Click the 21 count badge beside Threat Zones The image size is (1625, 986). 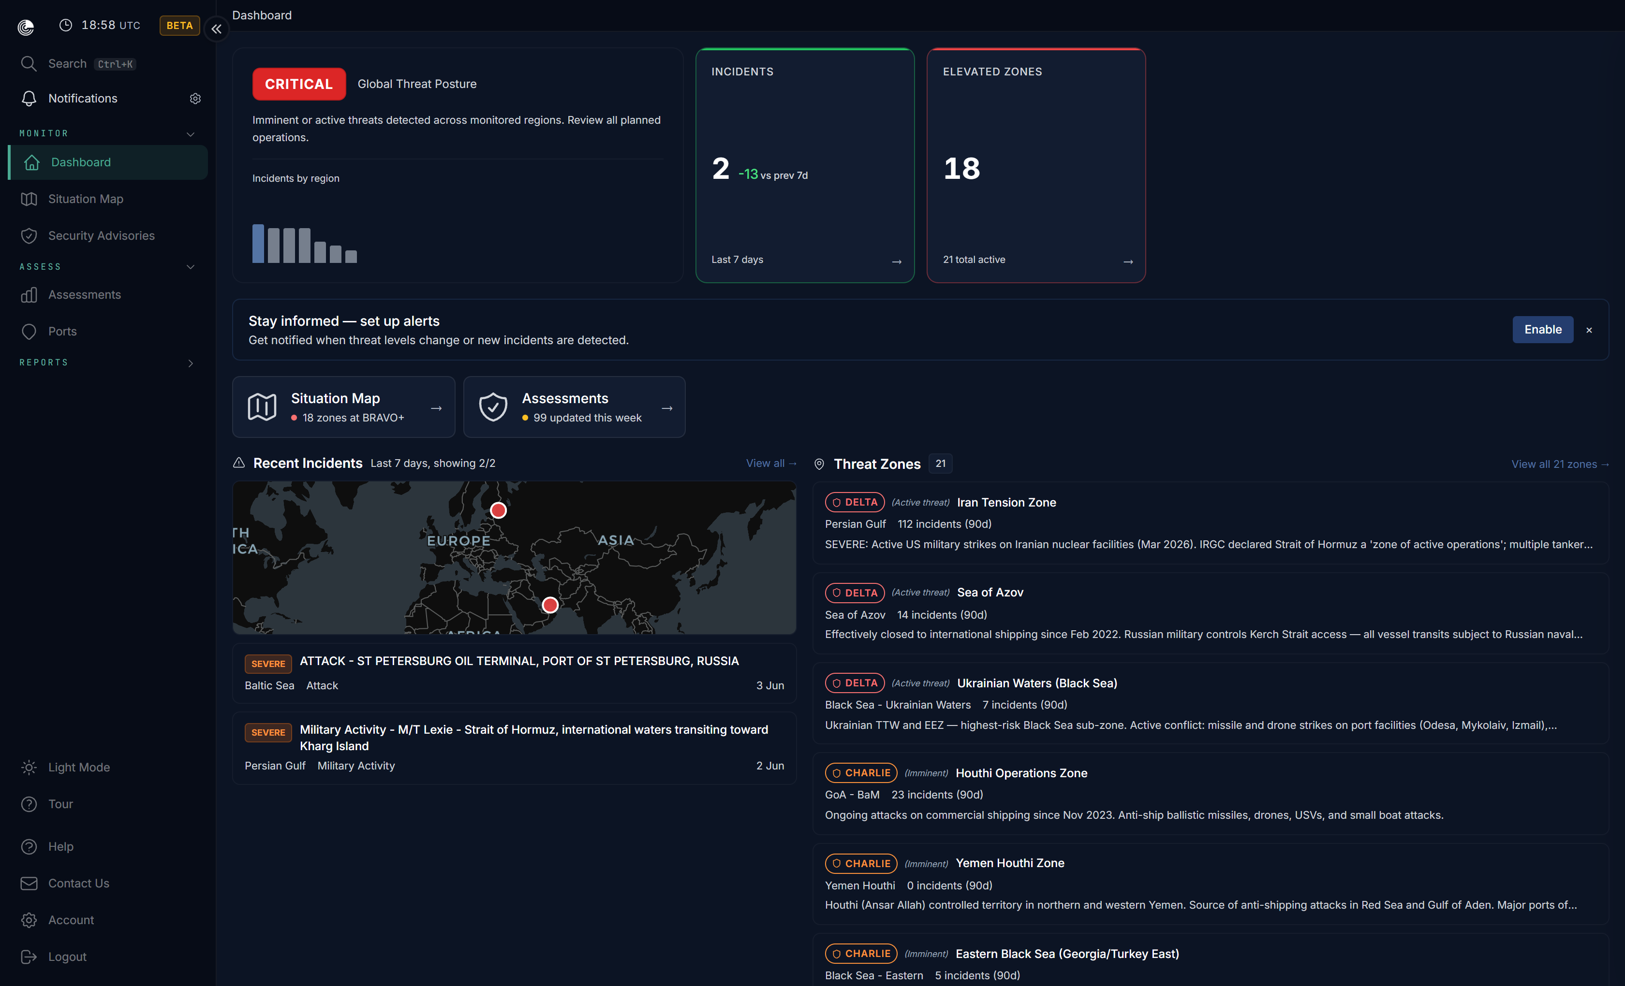click(940, 464)
